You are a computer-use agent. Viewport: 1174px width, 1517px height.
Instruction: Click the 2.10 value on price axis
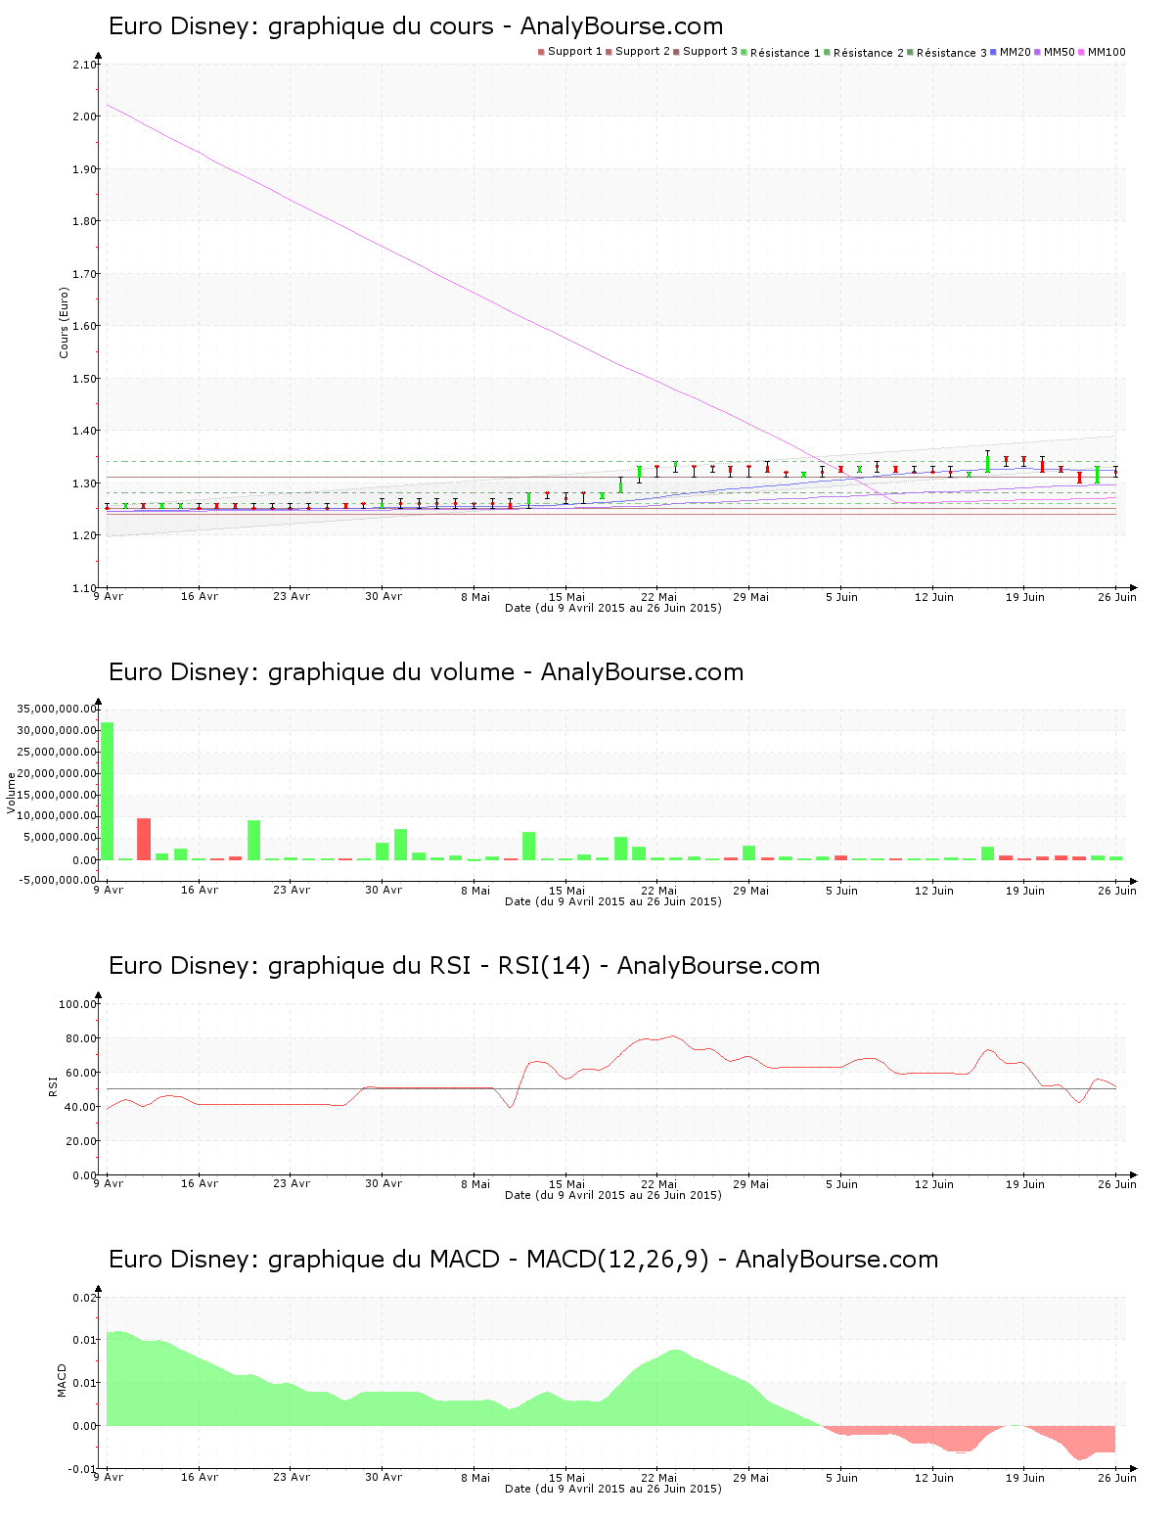85,66
